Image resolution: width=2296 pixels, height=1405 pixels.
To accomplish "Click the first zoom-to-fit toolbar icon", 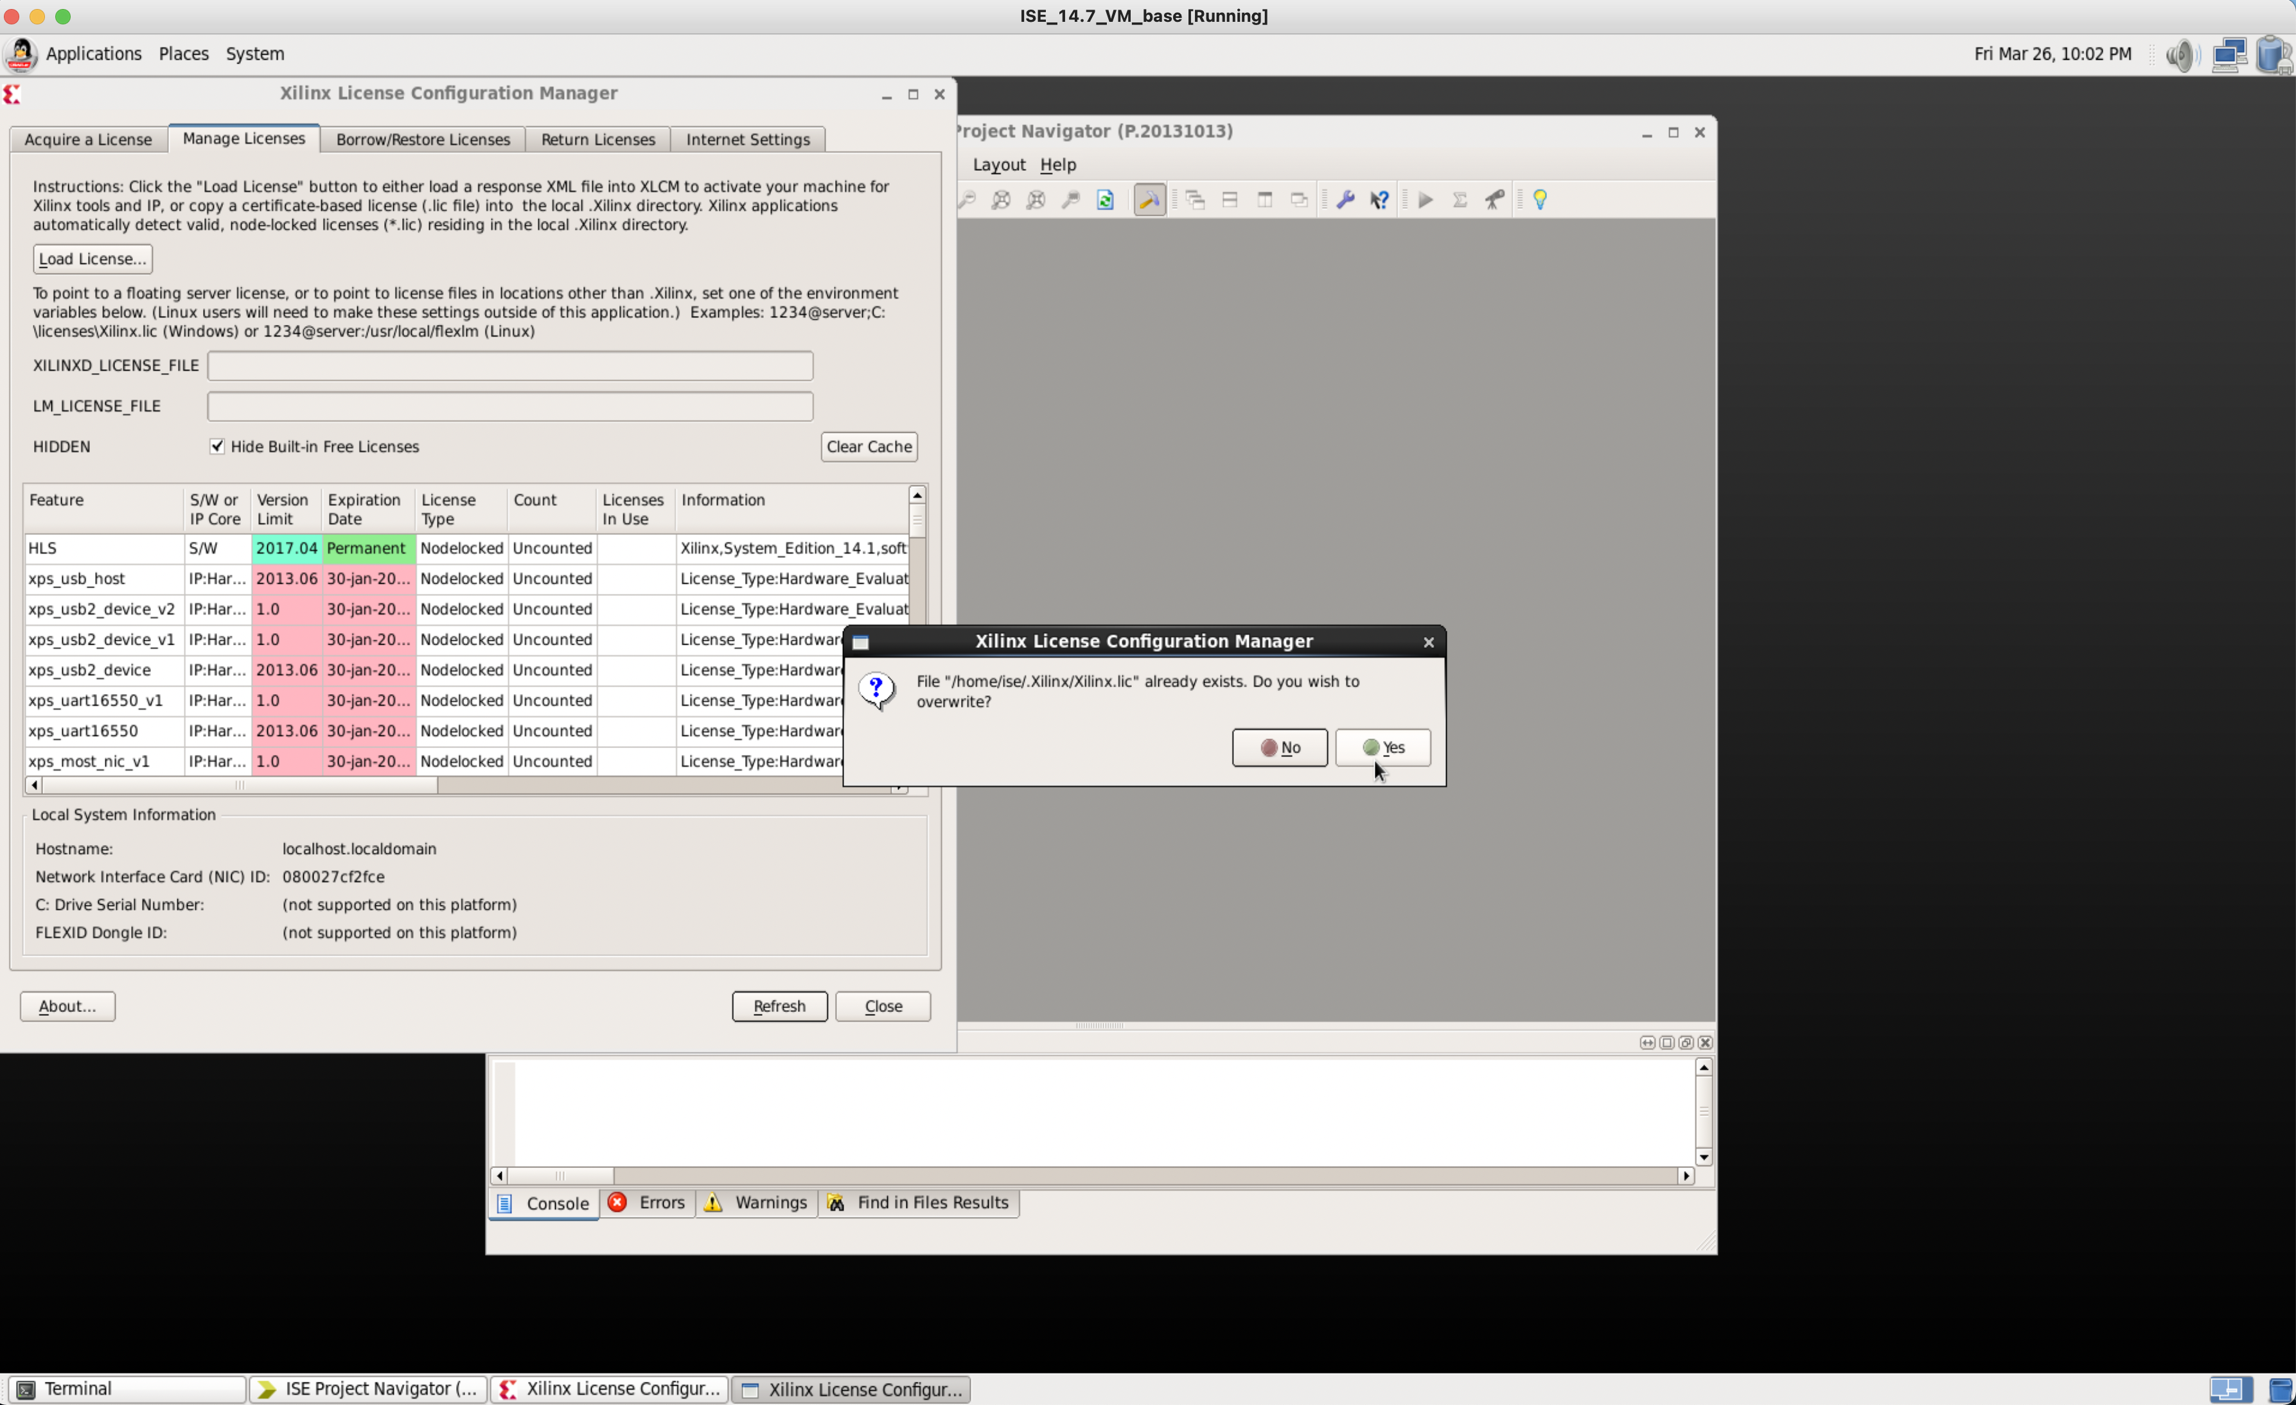I will (x=1001, y=199).
